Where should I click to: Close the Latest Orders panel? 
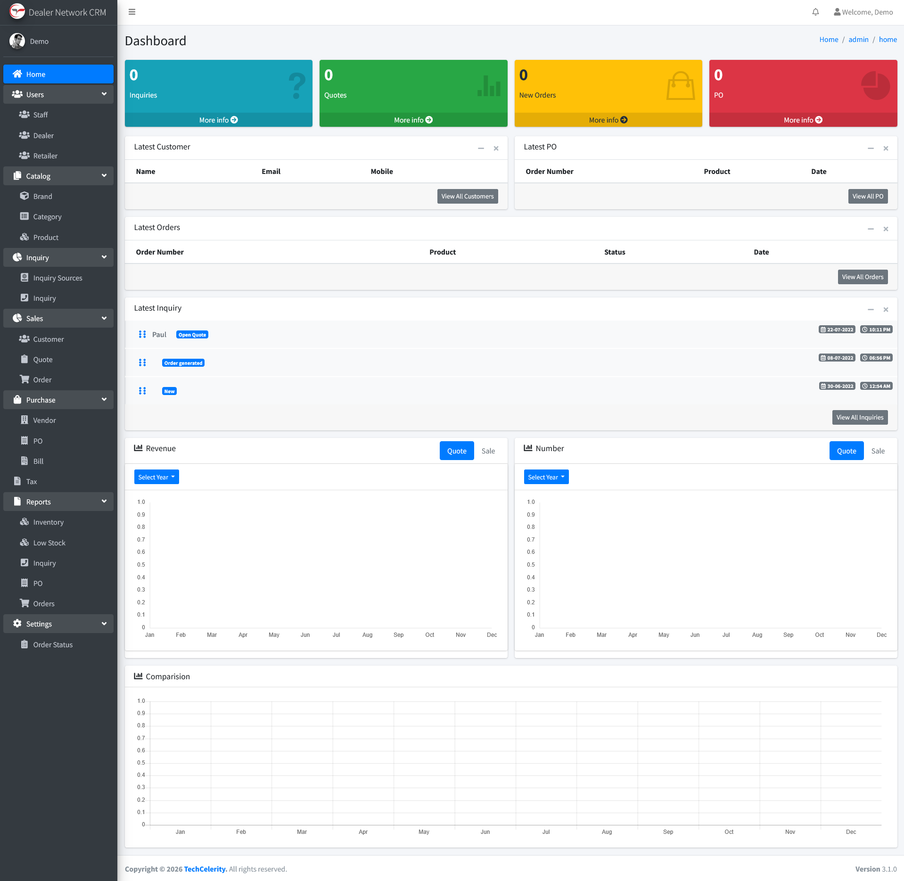[886, 229]
